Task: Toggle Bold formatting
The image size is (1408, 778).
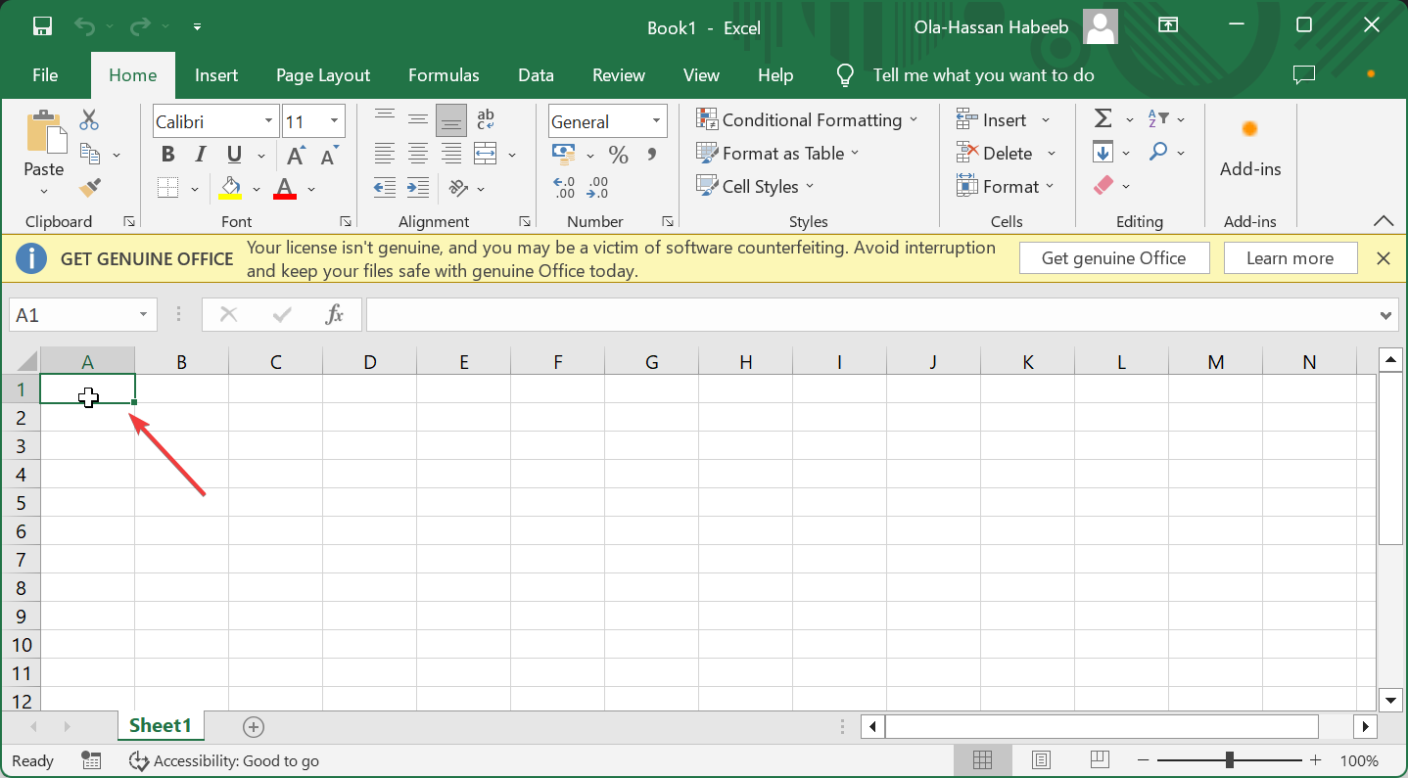Action: [167, 155]
